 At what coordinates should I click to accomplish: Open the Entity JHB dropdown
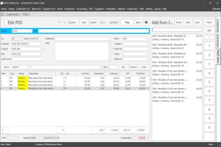coord(147,39)
